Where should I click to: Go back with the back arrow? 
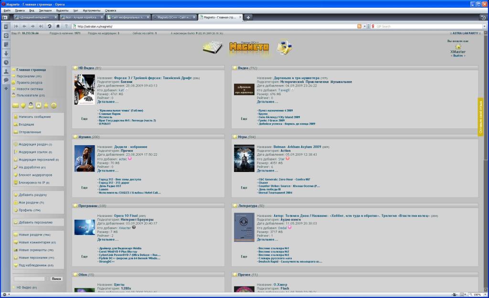coord(24,26)
